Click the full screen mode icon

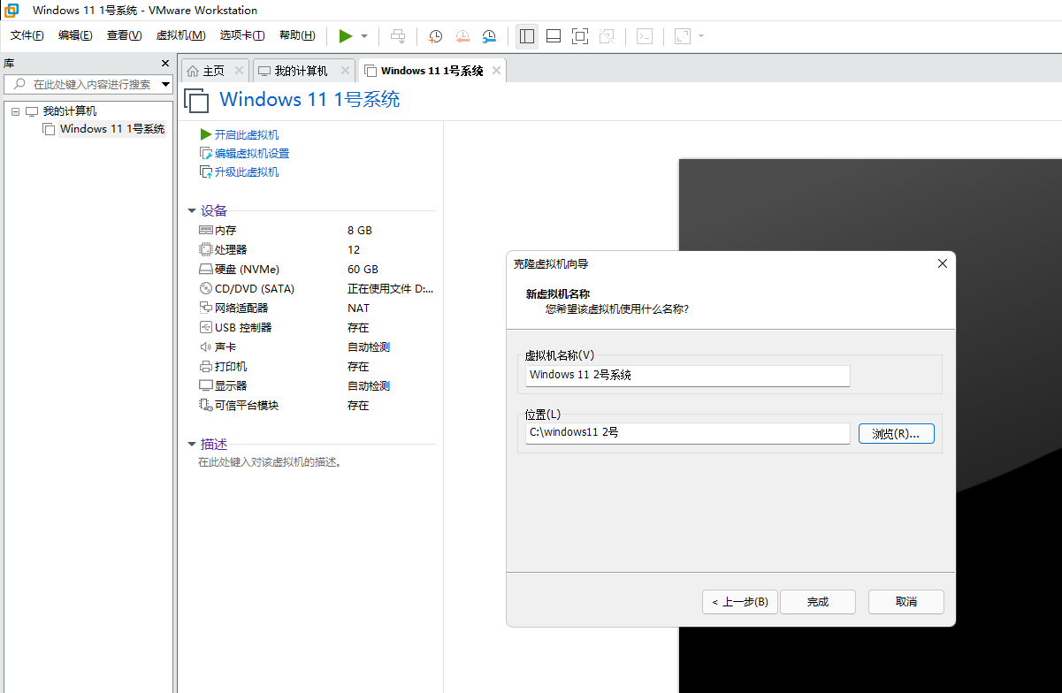580,36
